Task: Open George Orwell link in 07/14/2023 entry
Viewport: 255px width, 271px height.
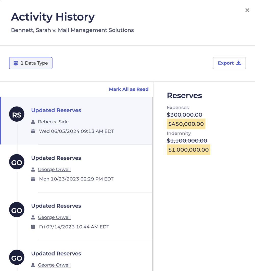Action: [54, 217]
